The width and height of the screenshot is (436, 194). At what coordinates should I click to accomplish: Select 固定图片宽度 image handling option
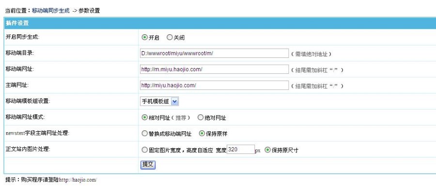pos(144,150)
